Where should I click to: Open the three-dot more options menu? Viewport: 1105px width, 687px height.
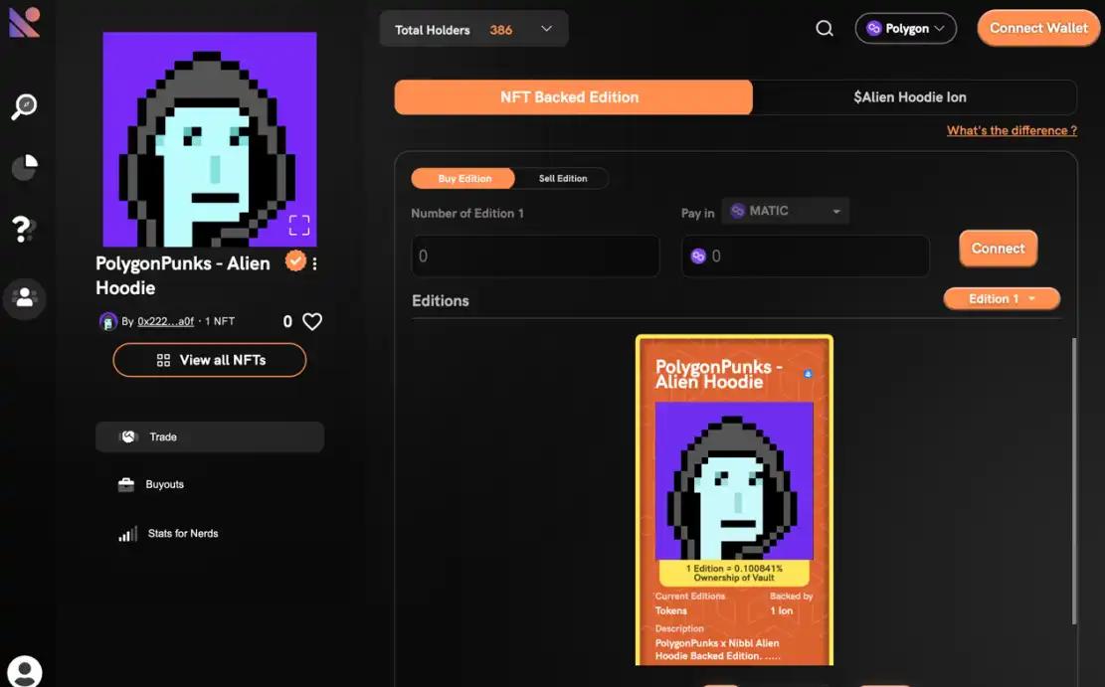pos(314,263)
